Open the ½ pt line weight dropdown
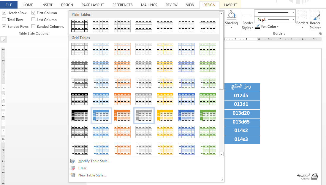 pyautogui.click(x=293, y=20)
